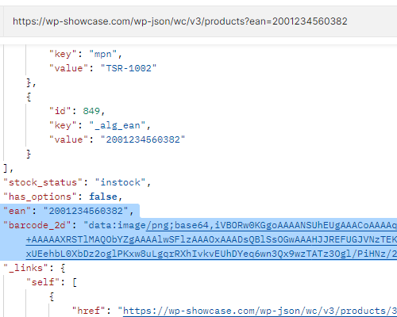Click the highlighted "ean" key line
Viewport: 397px width, 317px height.
[x=69, y=211]
